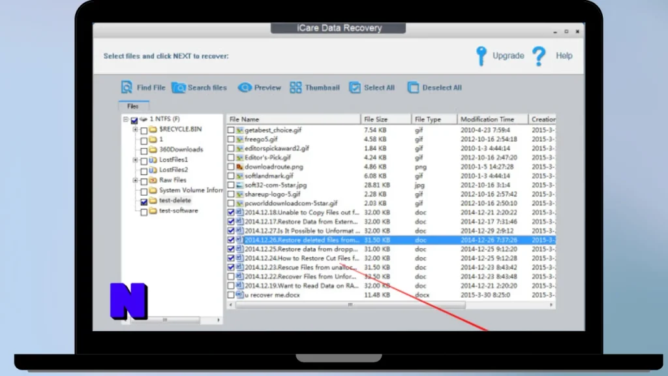Expand the $RECYCLE.BIN tree node
This screenshot has width=668, height=376.
[135, 129]
